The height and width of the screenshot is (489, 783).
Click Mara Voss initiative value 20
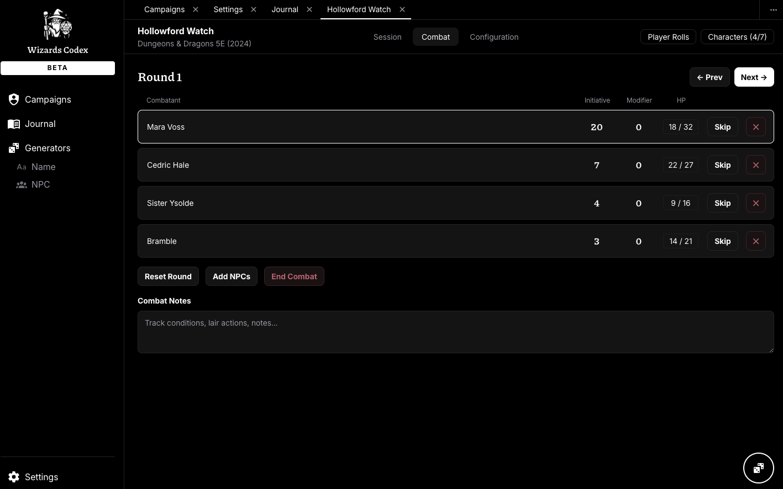tap(597, 127)
